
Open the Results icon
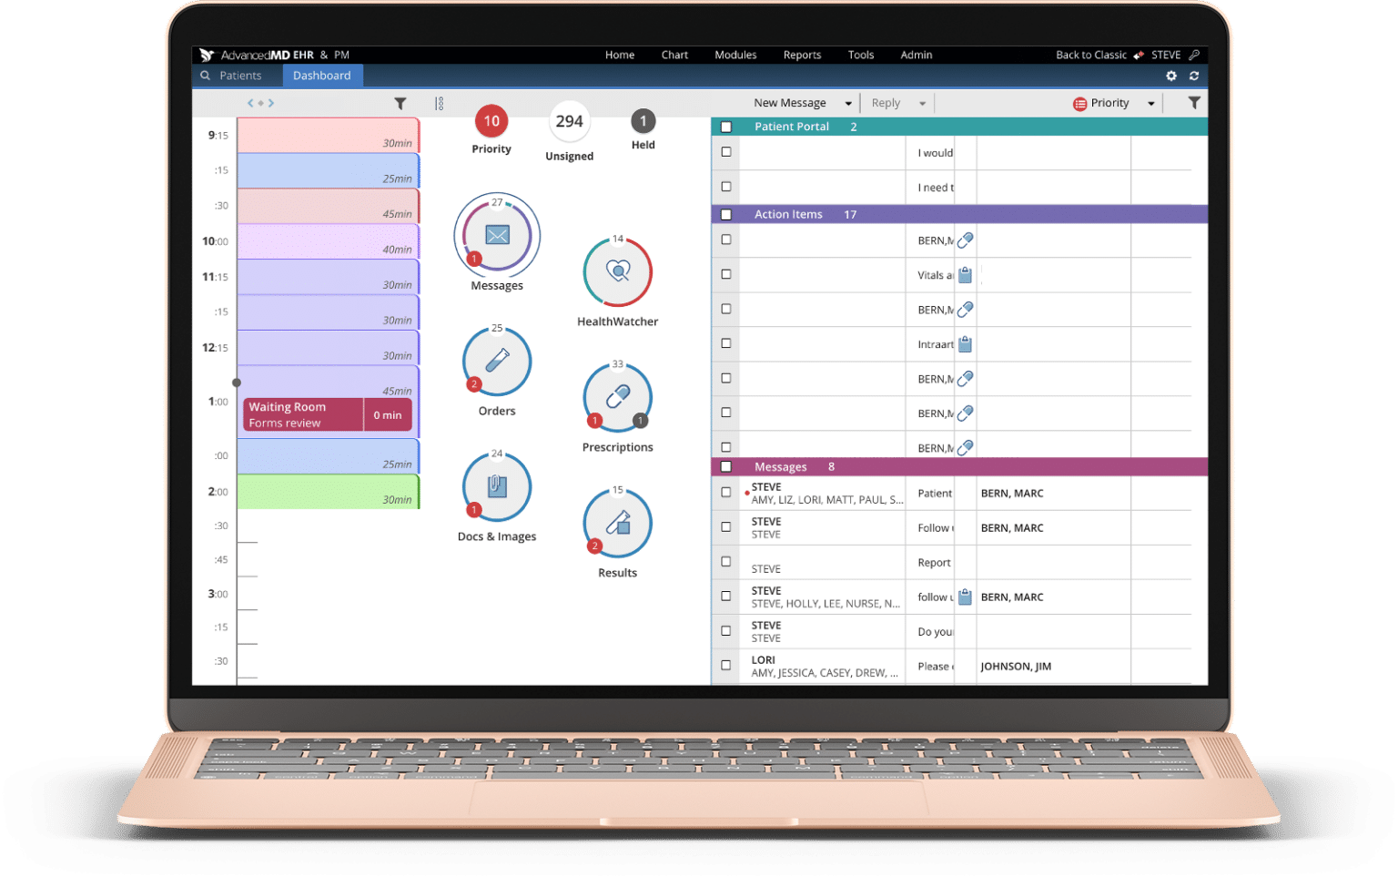pyautogui.click(x=618, y=523)
